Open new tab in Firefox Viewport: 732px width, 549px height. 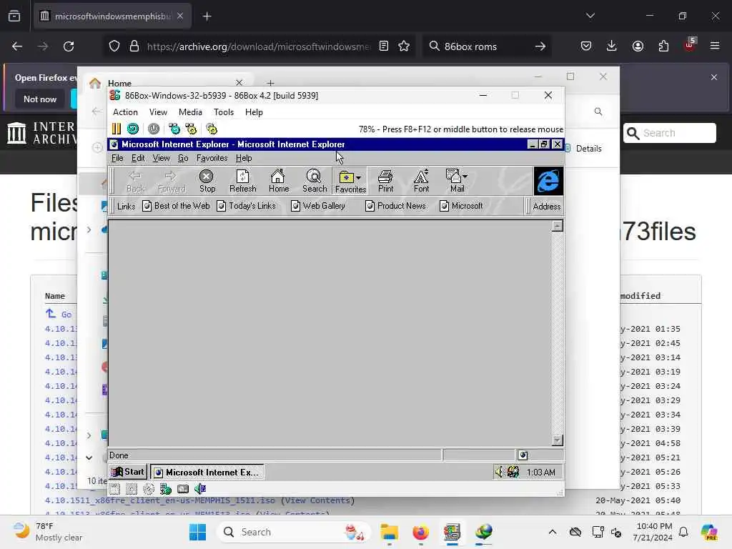pyautogui.click(x=207, y=16)
